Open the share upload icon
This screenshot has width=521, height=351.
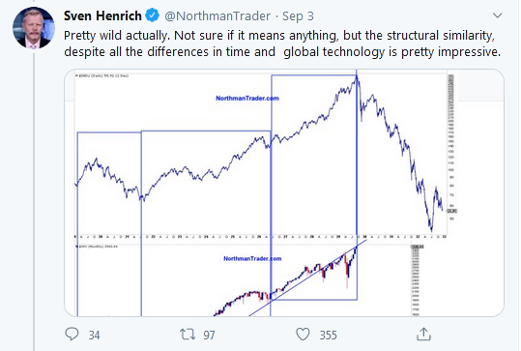(423, 334)
